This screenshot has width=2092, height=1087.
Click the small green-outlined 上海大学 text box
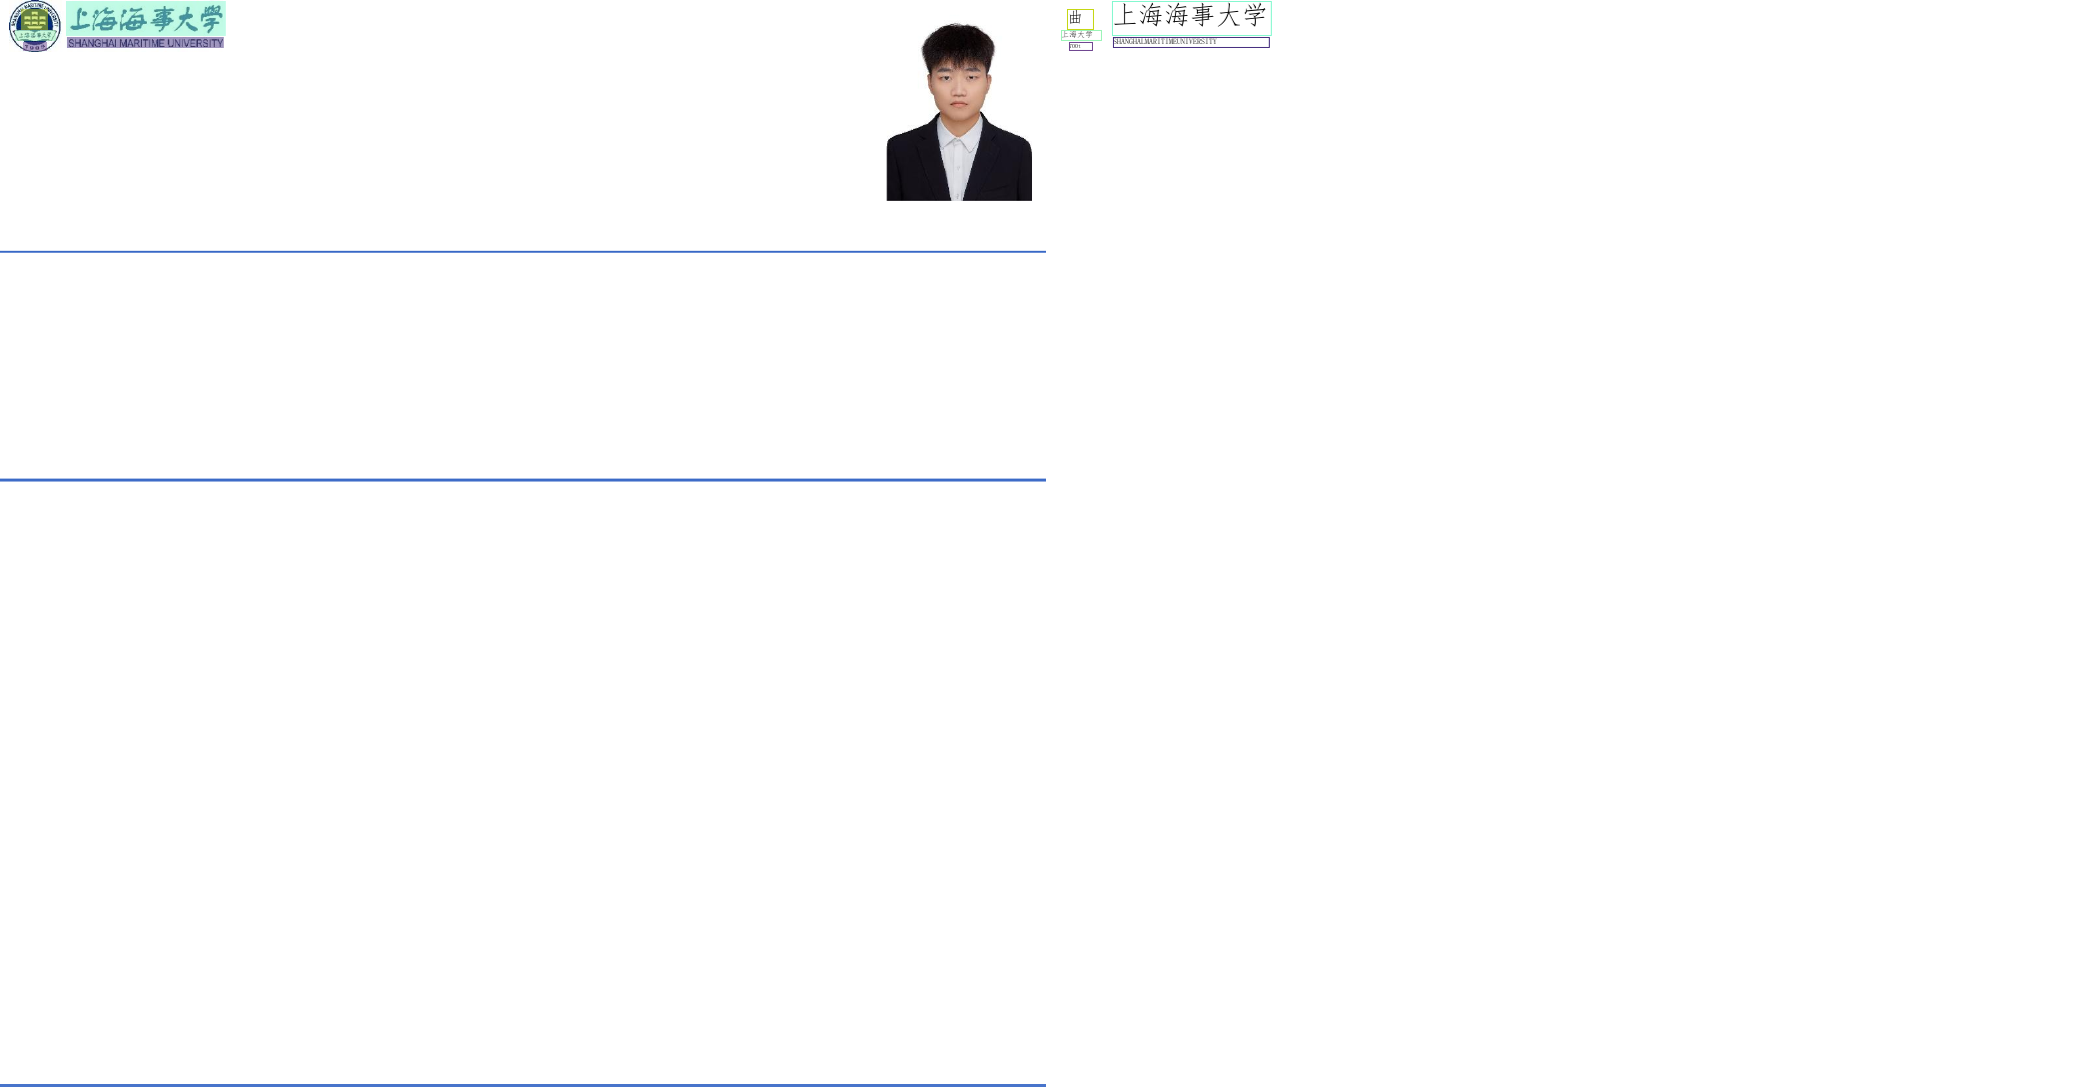coord(1081,35)
